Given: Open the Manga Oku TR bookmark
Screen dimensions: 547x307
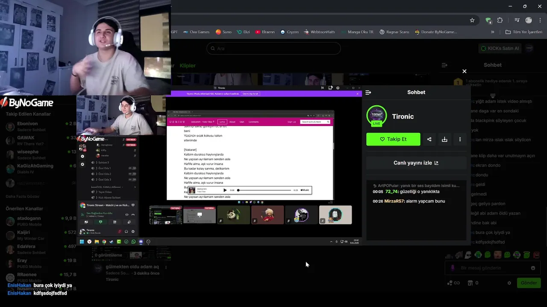Looking at the screenshot, I should click(x=357, y=32).
